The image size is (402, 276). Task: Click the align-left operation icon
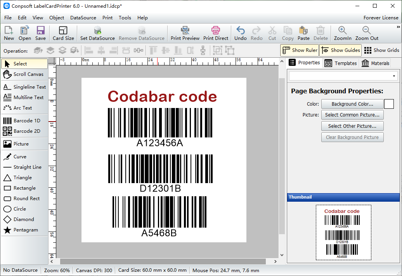[x=89, y=50]
